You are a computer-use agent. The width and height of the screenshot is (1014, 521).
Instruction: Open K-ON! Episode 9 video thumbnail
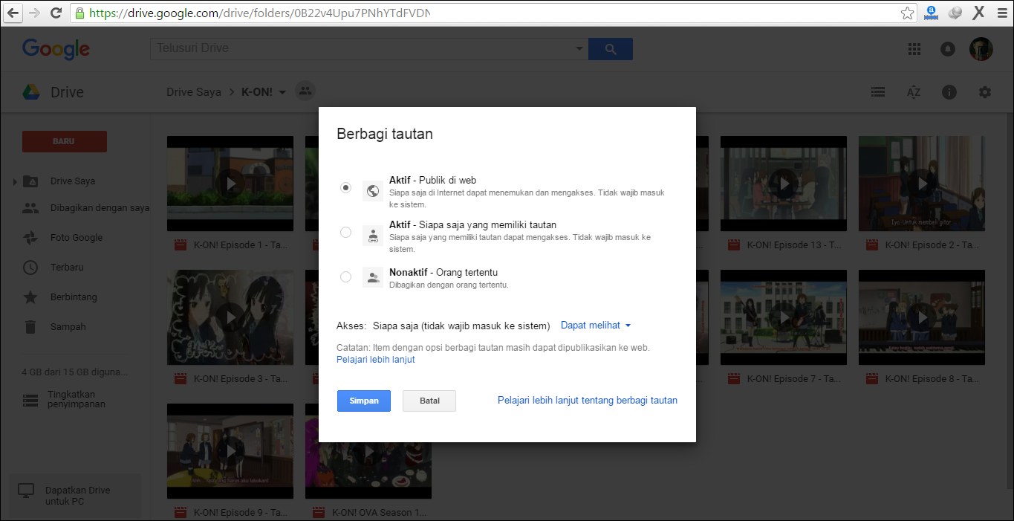[230, 451]
